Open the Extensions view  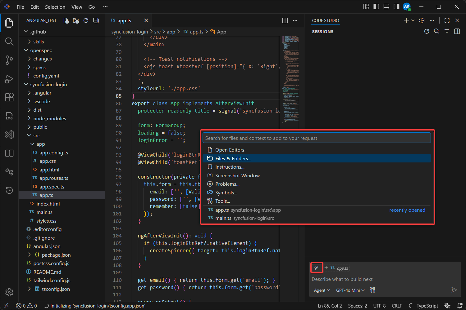[9, 97]
